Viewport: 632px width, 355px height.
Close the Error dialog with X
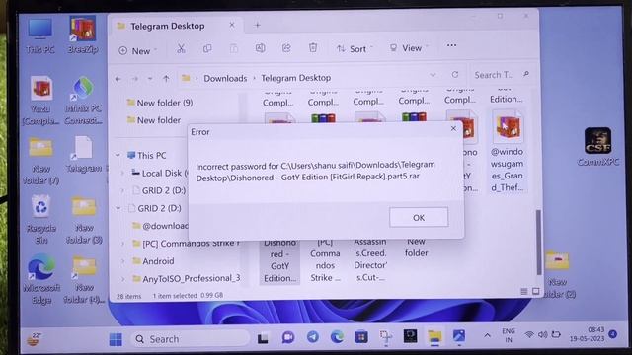click(x=453, y=128)
